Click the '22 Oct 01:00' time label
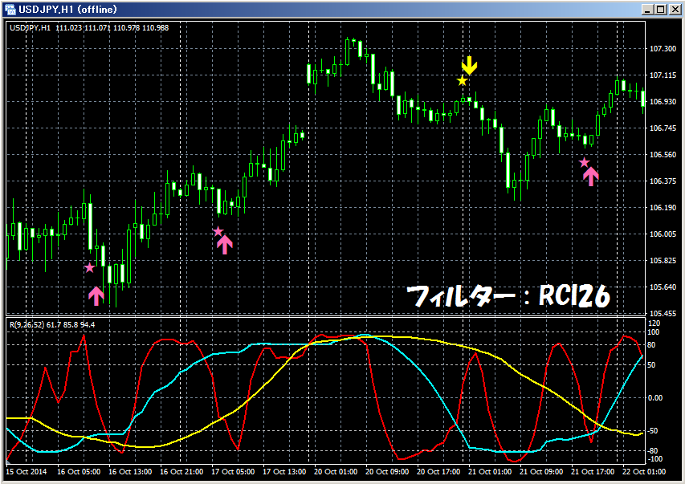This screenshot has height=484, width=685. click(x=644, y=472)
